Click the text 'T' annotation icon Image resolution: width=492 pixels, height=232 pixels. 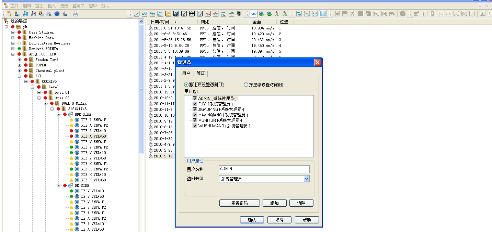(472, 14)
